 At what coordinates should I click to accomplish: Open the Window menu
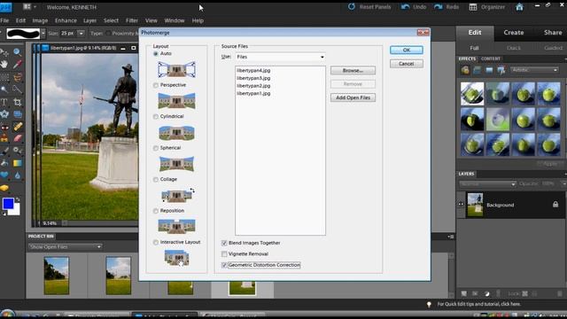[x=175, y=20]
